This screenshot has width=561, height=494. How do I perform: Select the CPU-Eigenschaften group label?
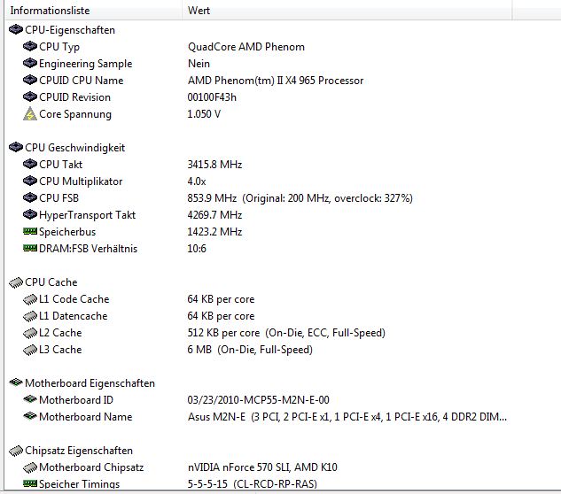(x=70, y=30)
